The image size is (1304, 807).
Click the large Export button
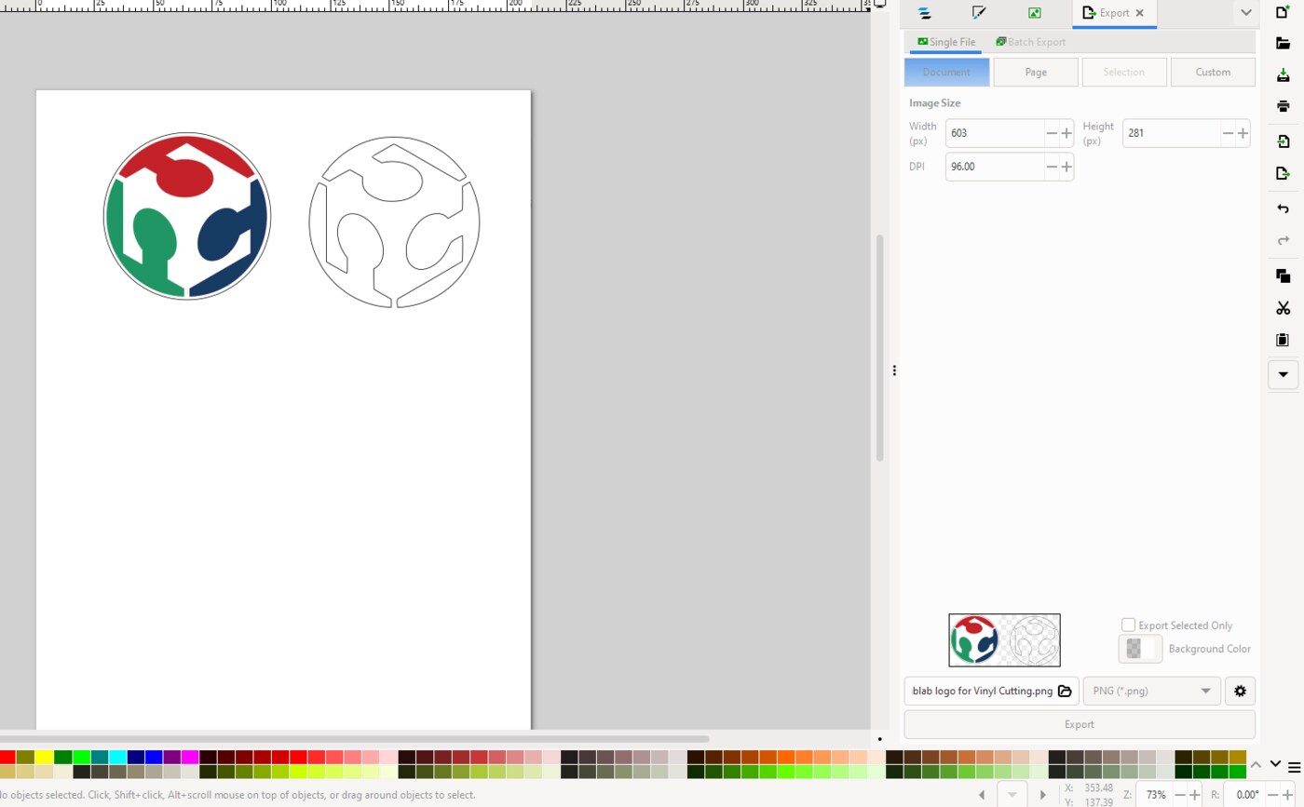pyautogui.click(x=1080, y=724)
